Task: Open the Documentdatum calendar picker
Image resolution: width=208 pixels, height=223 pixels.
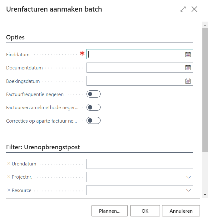Action: 188,68
